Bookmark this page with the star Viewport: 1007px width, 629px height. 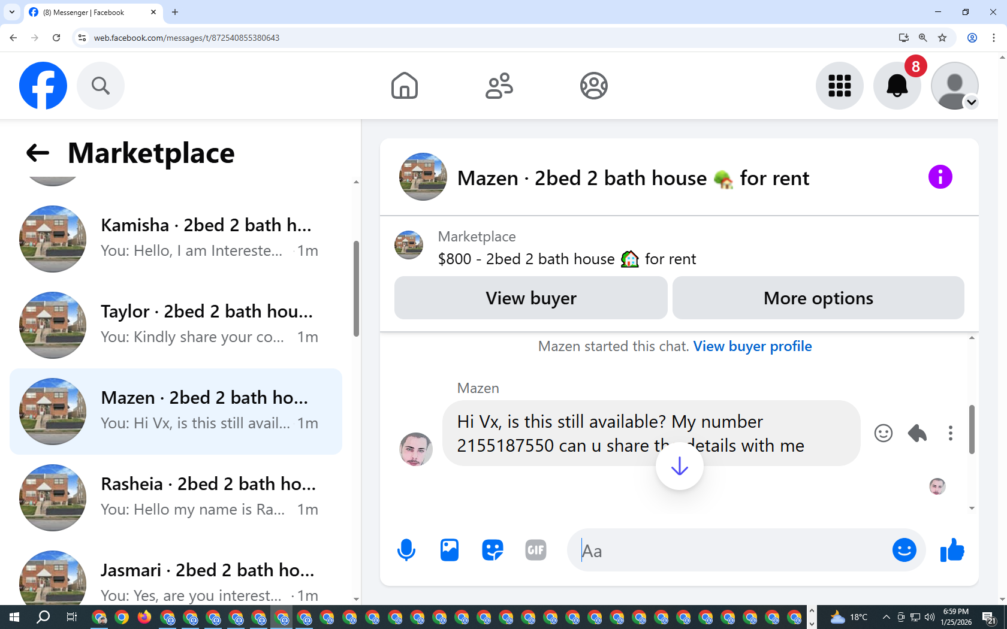942,38
